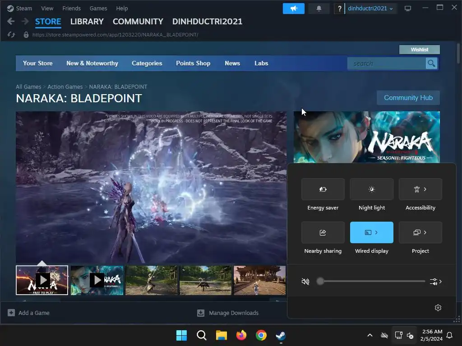This screenshot has height=346, width=462.
Task: Click the padlock security icon
Action: (26, 35)
